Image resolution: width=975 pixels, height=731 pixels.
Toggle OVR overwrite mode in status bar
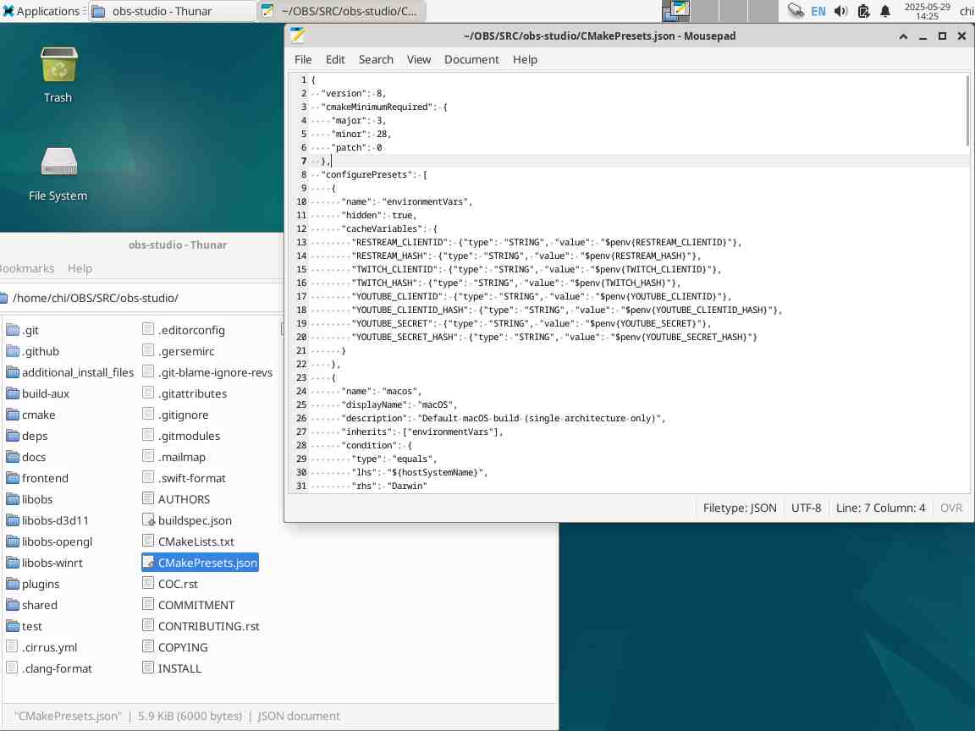(x=950, y=508)
